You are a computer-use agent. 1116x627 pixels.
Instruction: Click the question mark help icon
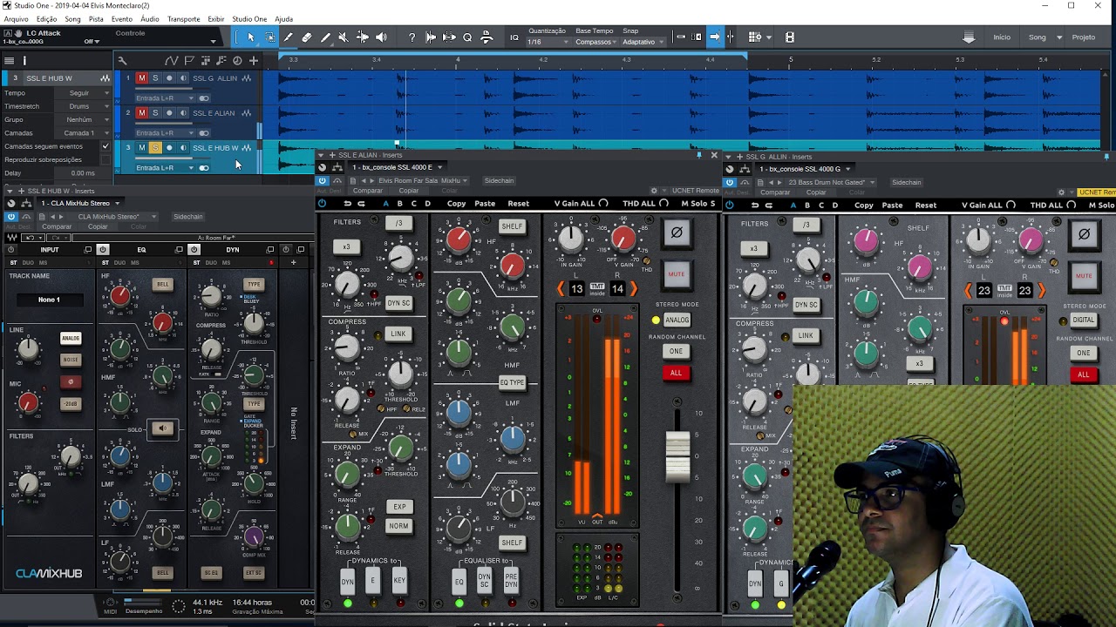(412, 37)
